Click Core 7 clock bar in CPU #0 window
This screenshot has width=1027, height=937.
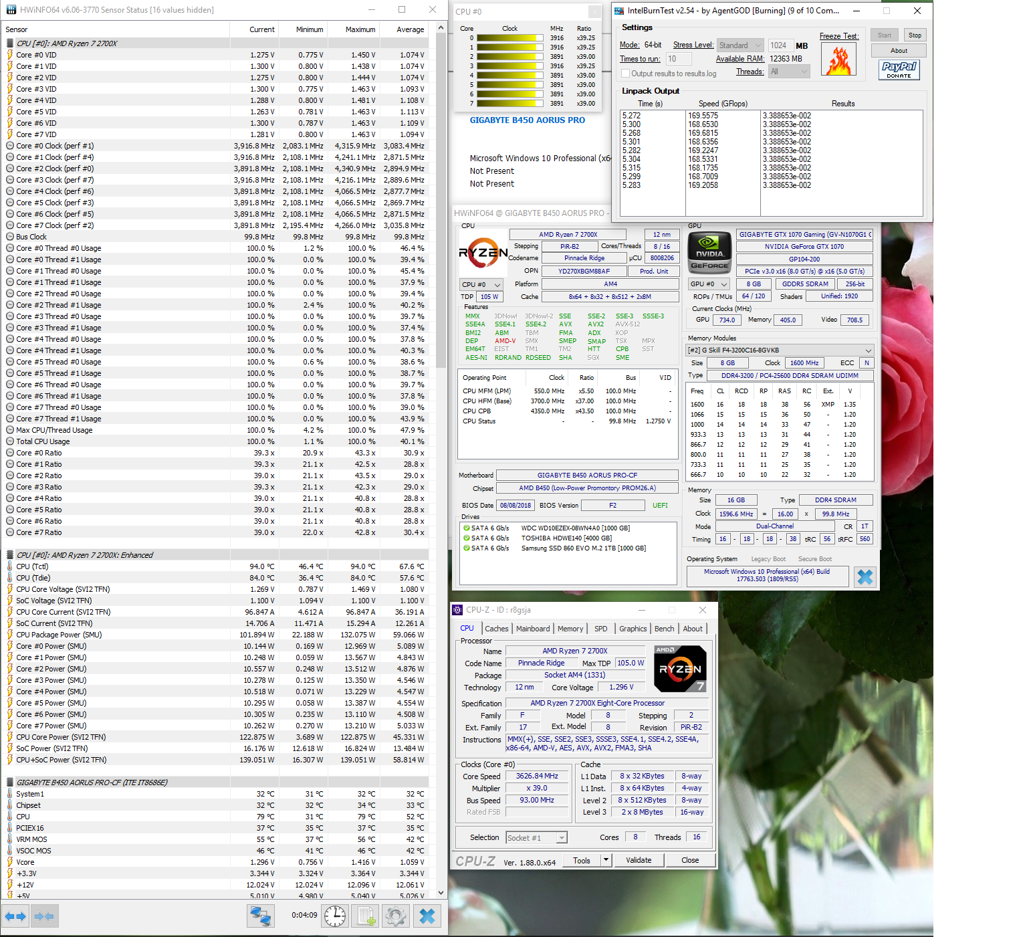tap(509, 104)
